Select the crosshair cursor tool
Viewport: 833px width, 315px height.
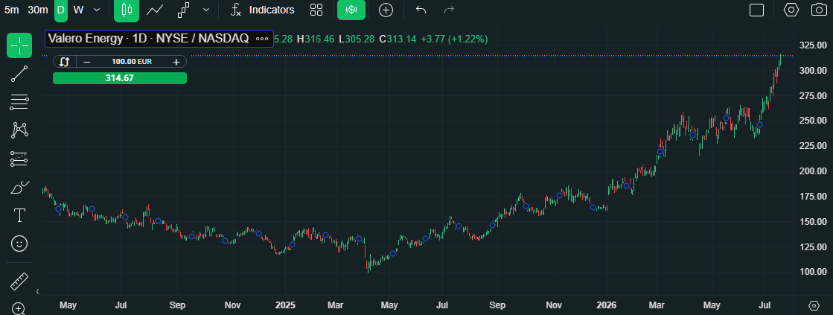pyautogui.click(x=19, y=45)
